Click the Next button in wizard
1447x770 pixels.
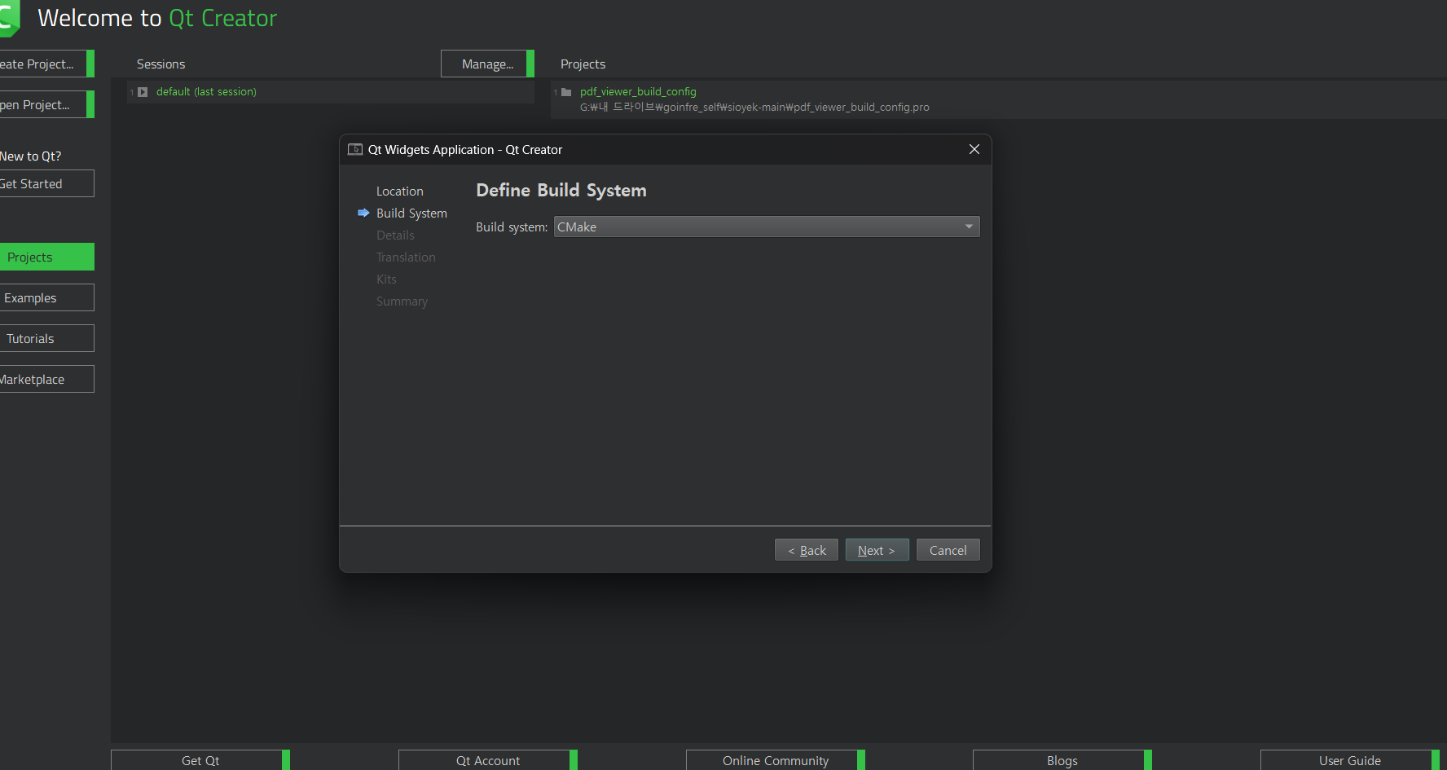(877, 550)
